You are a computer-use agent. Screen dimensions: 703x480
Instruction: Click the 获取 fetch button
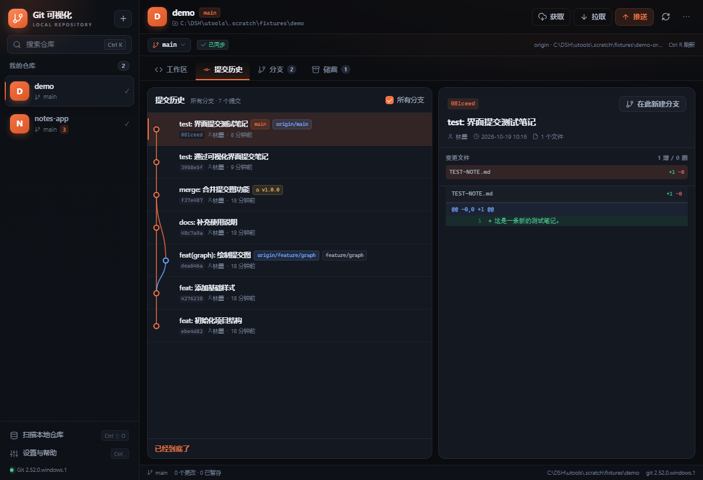551,17
